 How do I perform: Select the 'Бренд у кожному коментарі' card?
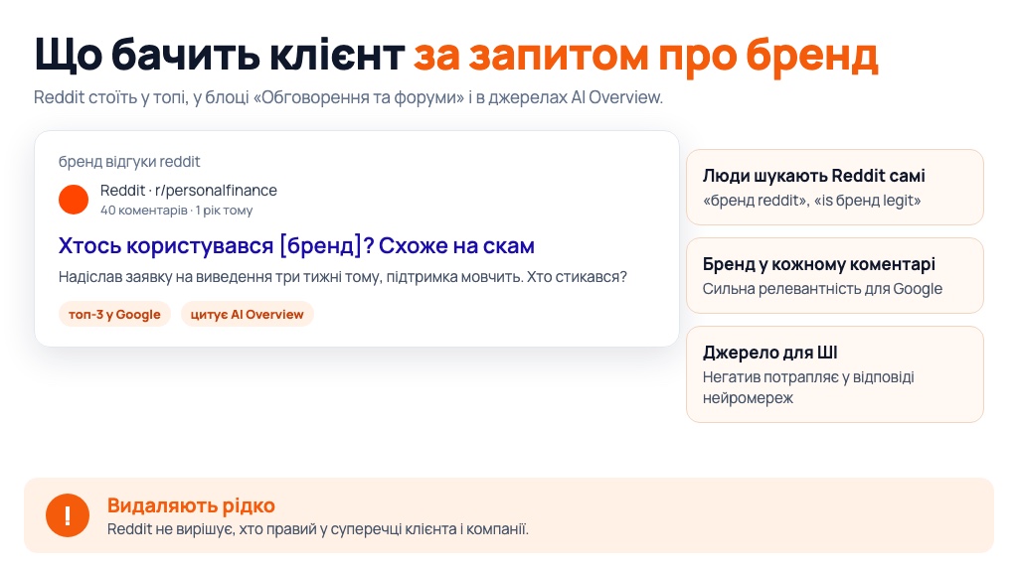(x=835, y=276)
